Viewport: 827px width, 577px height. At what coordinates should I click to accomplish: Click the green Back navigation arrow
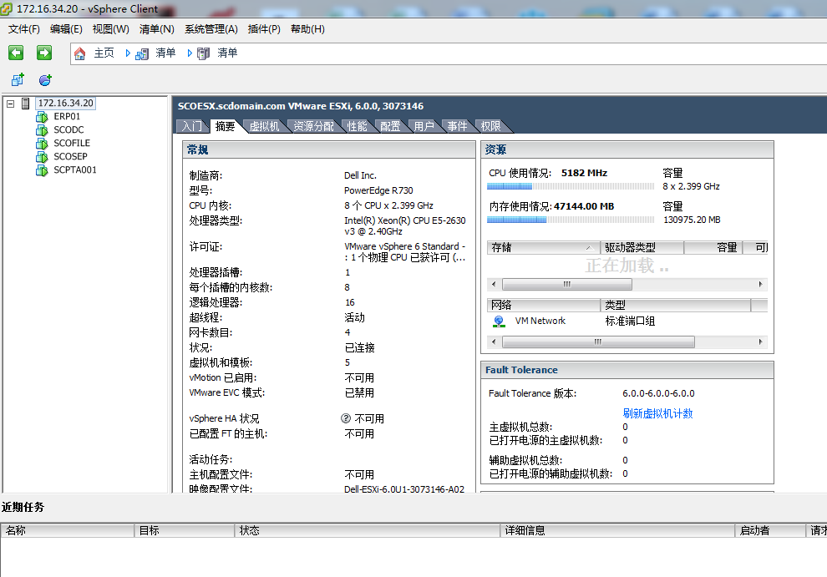click(x=16, y=53)
